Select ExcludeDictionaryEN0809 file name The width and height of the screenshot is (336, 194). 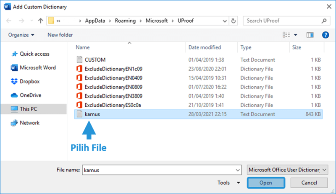tap(113, 87)
